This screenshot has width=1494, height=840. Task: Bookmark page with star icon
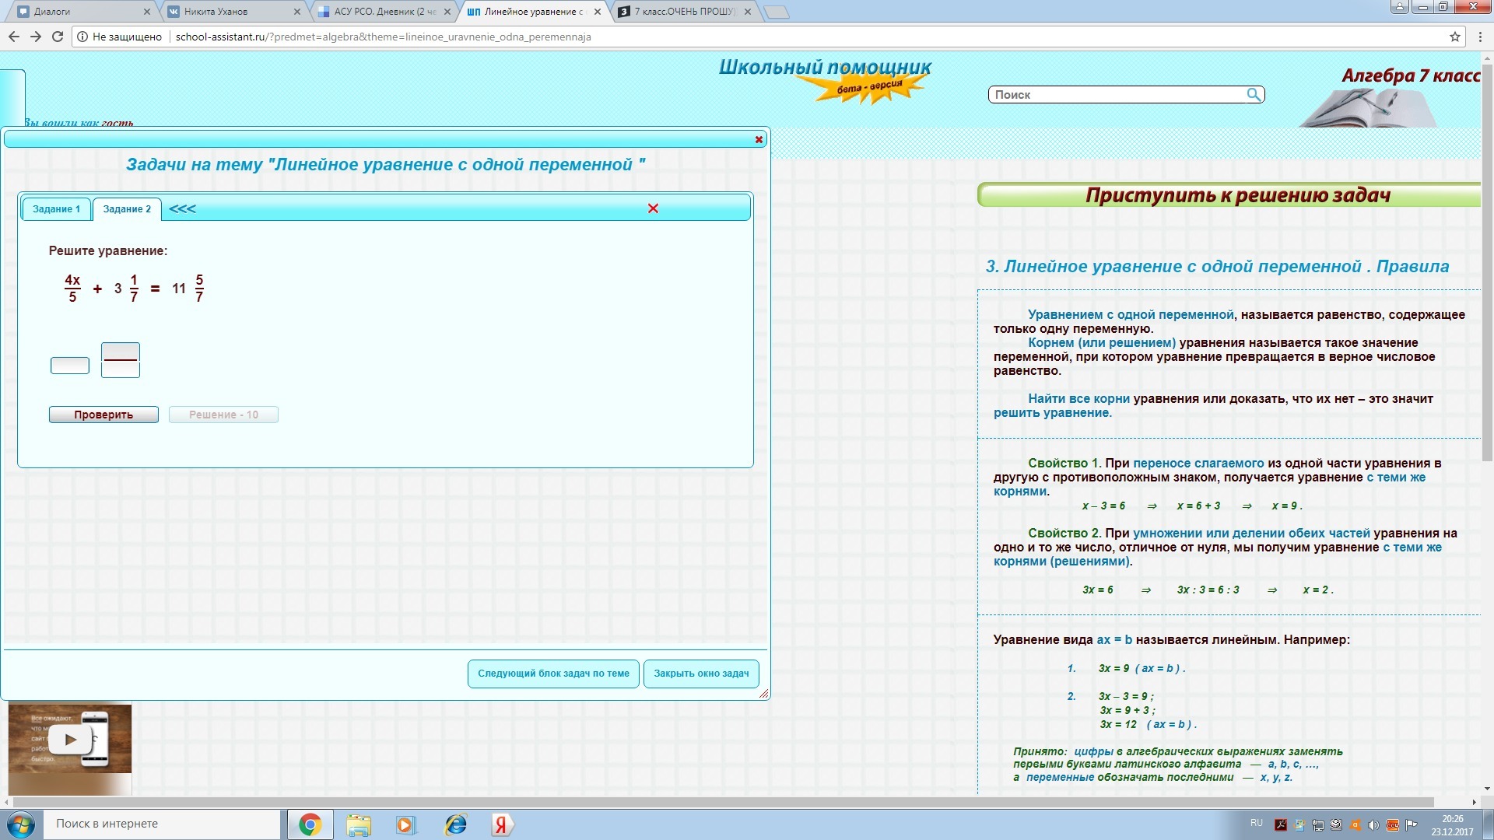(x=1454, y=37)
